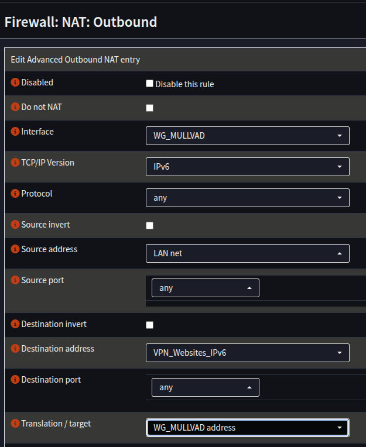Show help for TCP/IP Version
The width and height of the screenshot is (366, 447).
coord(15,163)
